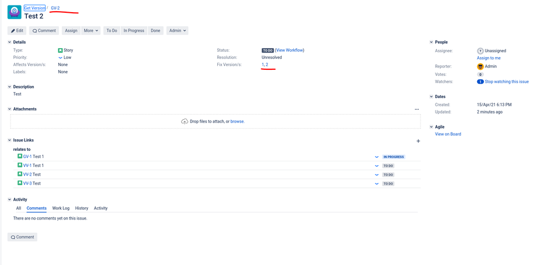The width and height of the screenshot is (555, 265).
Task: Click the priority icon on VV-3 row
Action: (377, 184)
